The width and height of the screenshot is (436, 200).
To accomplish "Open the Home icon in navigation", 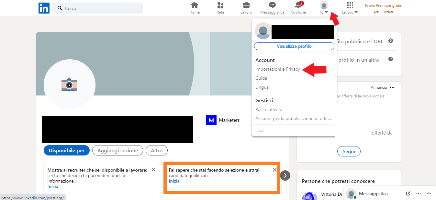I will click(x=194, y=7).
